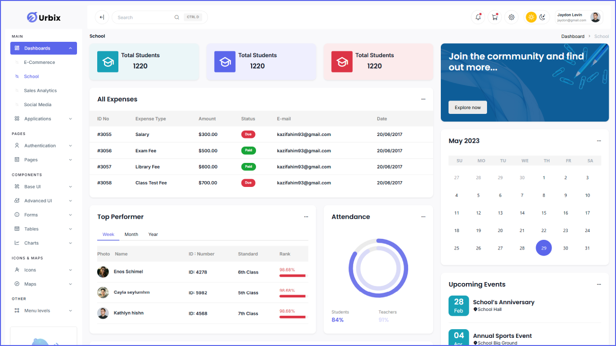616x346 pixels.
Task: Enable light mode via the sun icon
Action: tap(531, 17)
